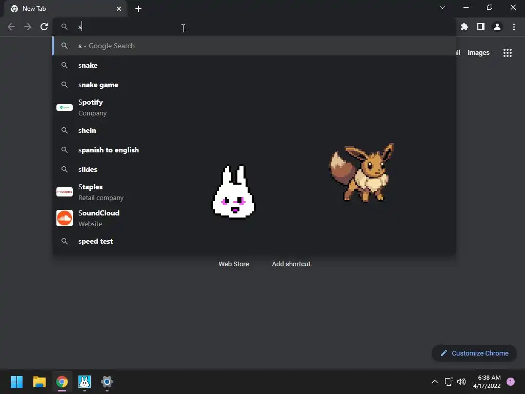Click the Chrome taskbar icon
The width and height of the screenshot is (525, 394).
62,382
